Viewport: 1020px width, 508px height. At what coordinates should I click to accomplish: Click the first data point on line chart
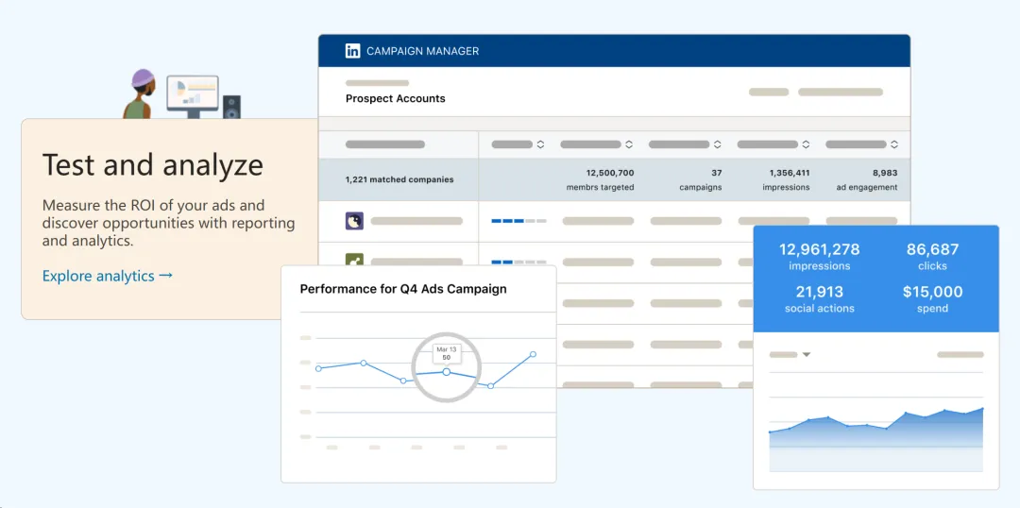coord(318,368)
